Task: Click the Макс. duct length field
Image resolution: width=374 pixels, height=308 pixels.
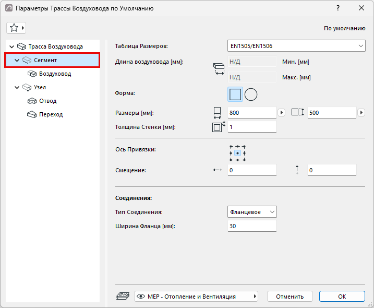Action: pos(252,77)
